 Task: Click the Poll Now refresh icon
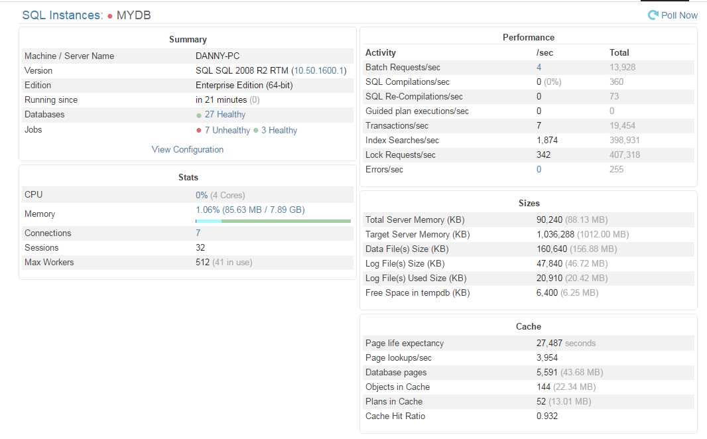[x=653, y=15]
